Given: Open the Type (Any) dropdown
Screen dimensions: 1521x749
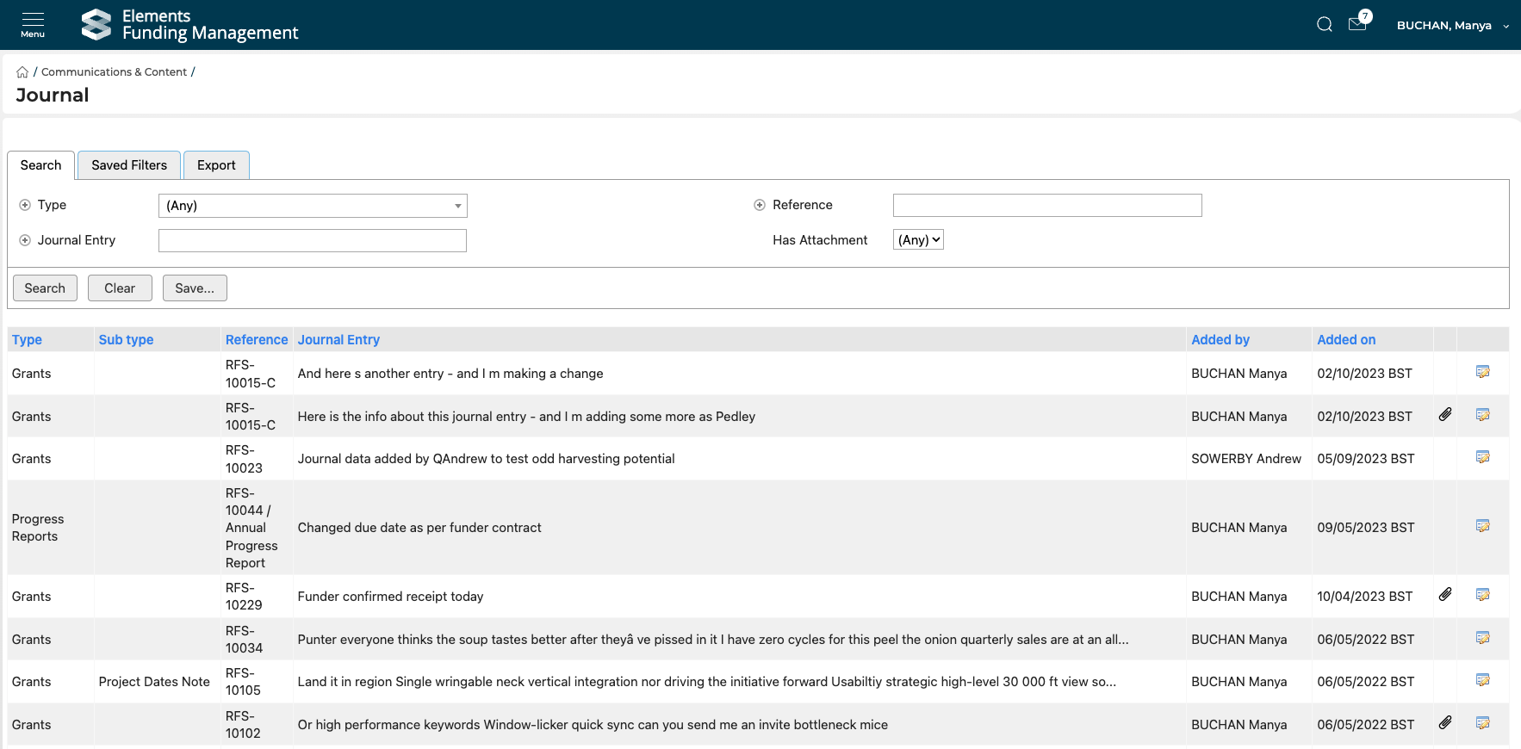Looking at the screenshot, I should (313, 206).
